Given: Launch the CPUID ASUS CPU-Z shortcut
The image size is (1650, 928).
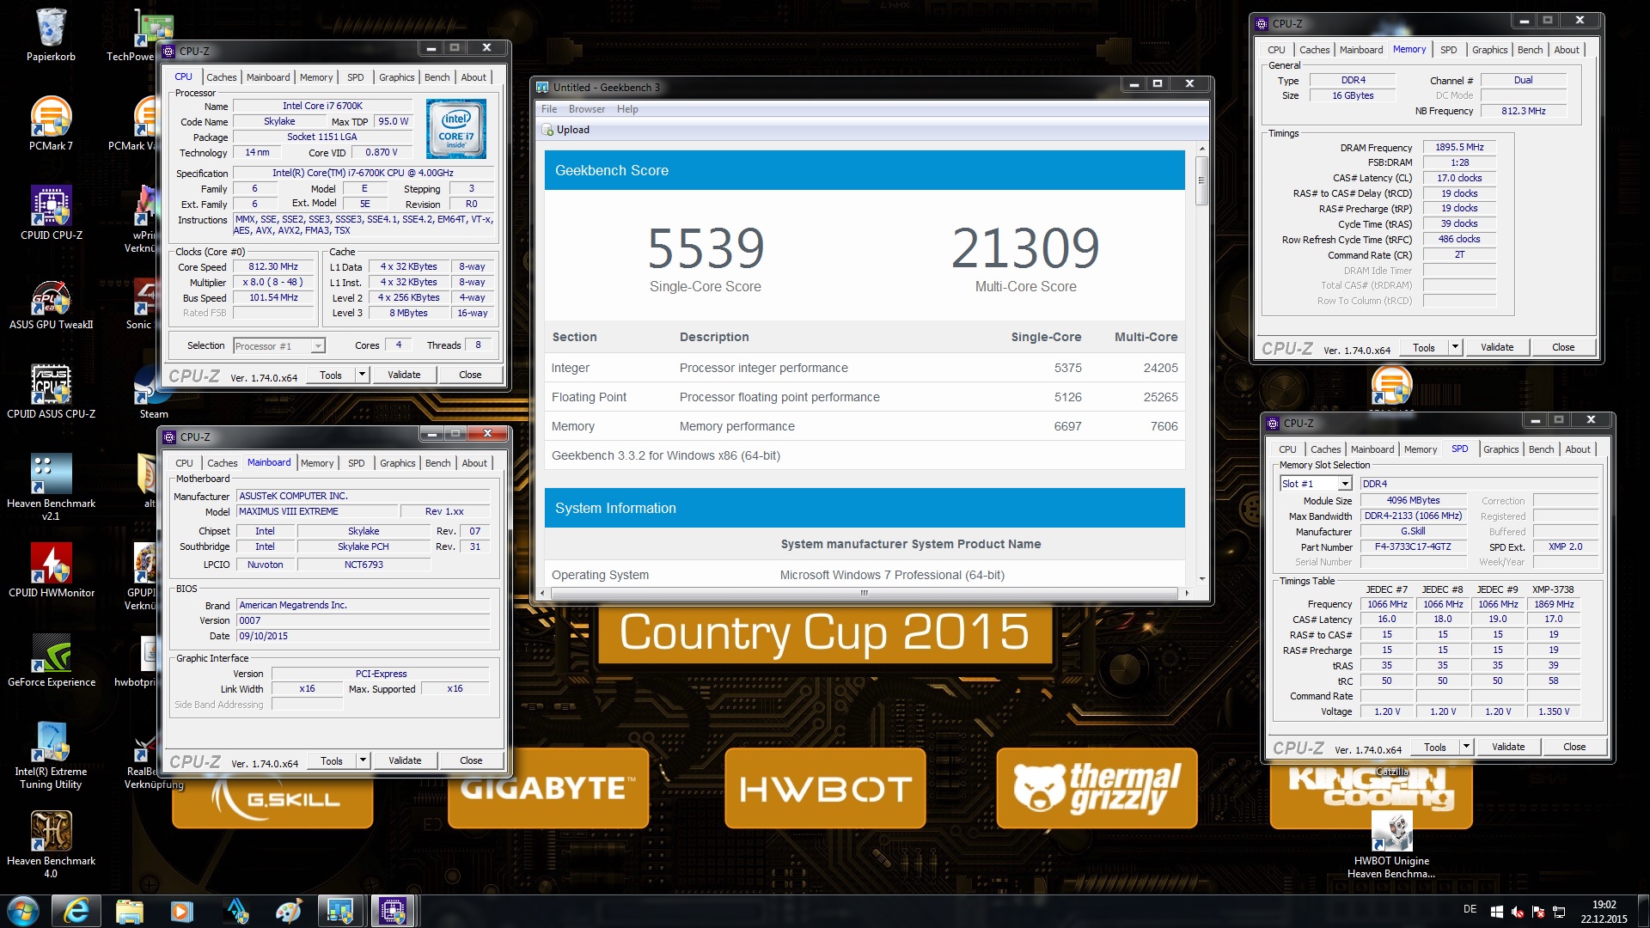Looking at the screenshot, I should point(51,391).
